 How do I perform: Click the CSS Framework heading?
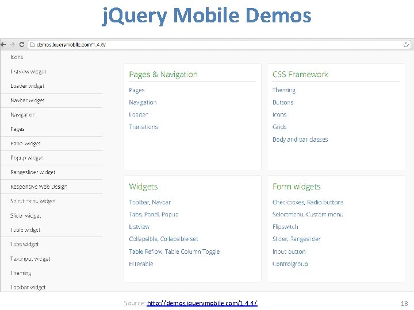click(x=301, y=74)
